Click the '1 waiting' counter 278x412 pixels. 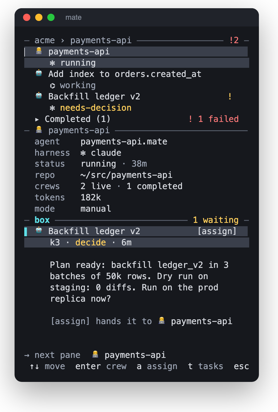[x=216, y=220]
